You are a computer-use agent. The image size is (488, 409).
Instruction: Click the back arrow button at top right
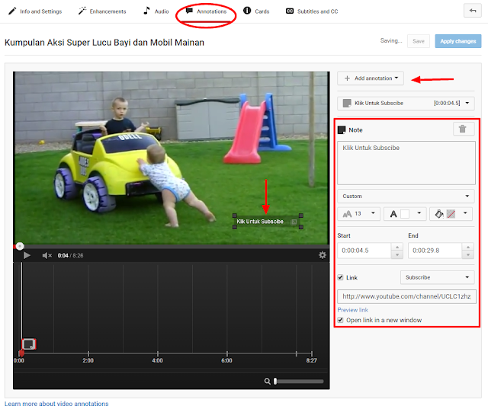[x=472, y=11]
